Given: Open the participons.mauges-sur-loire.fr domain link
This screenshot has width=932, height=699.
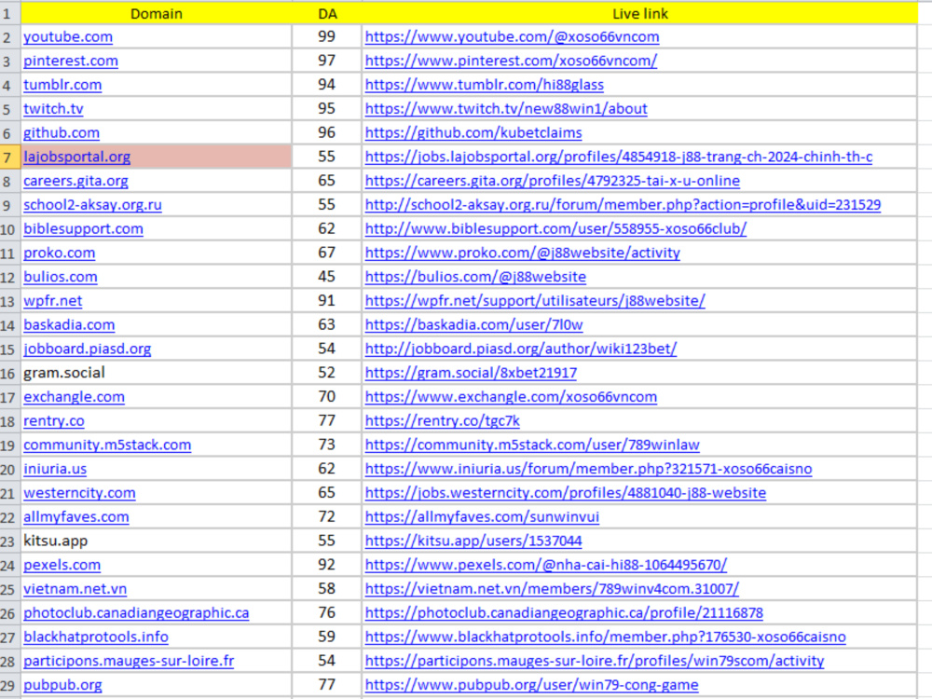Looking at the screenshot, I should point(129,661).
